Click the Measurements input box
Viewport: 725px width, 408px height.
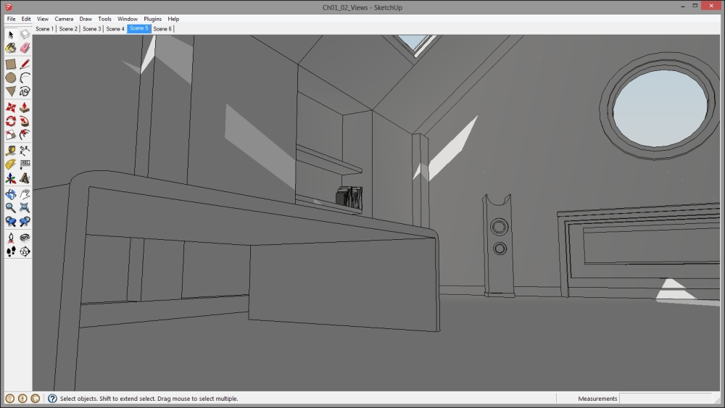(666, 399)
